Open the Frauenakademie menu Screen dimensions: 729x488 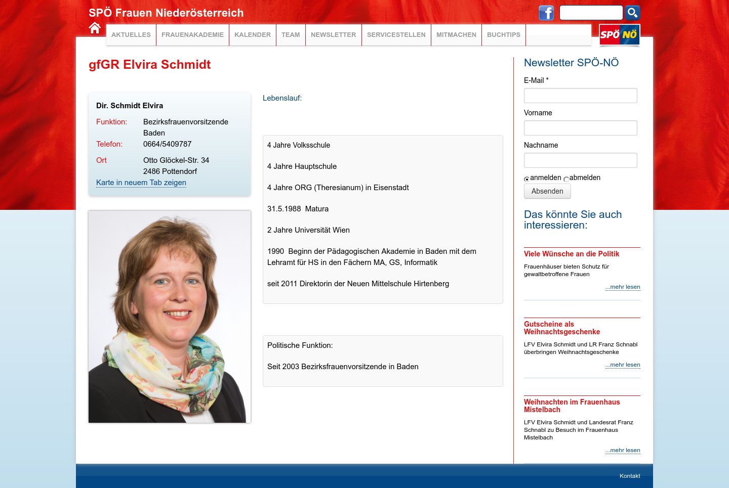pyautogui.click(x=192, y=35)
